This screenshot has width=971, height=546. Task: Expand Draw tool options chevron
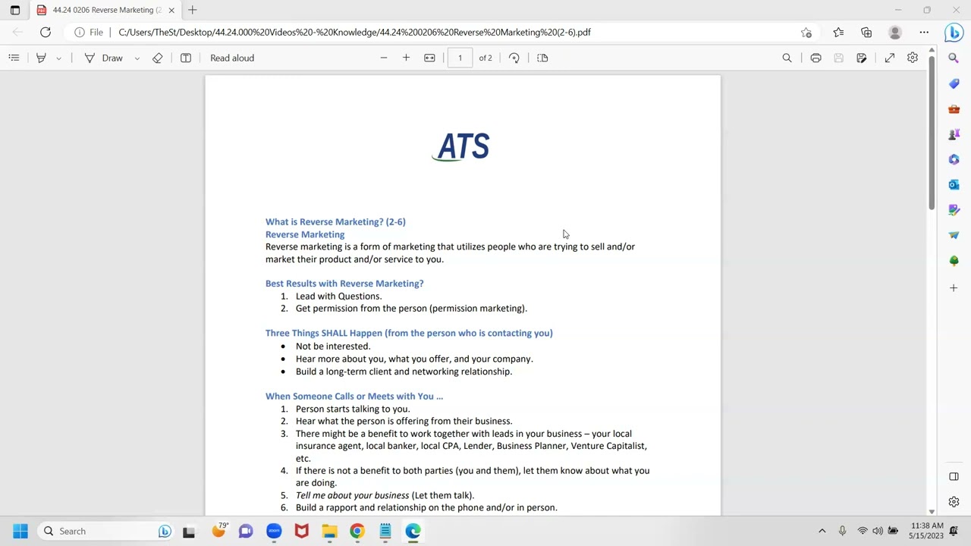click(137, 58)
